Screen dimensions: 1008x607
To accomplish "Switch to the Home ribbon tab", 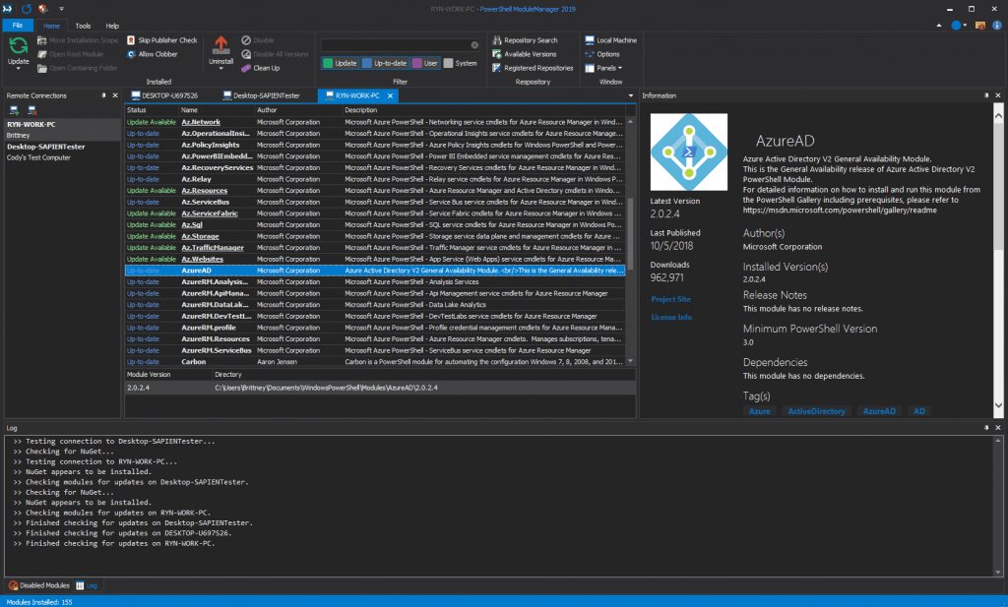I will pos(51,26).
